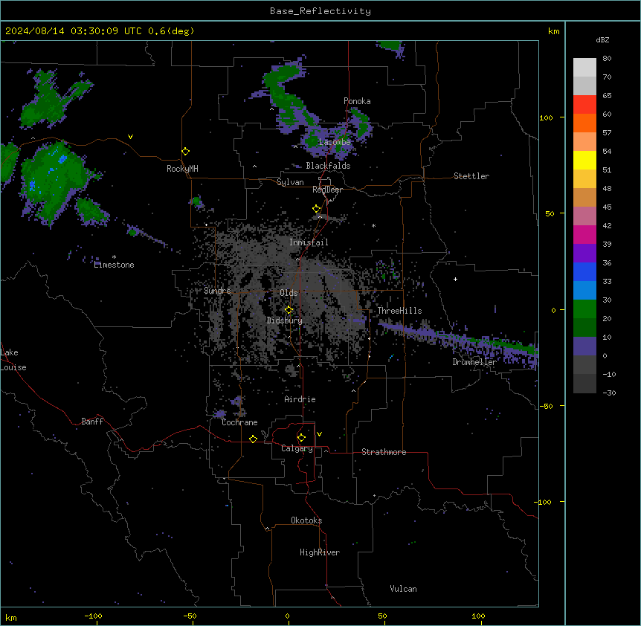641x626 pixels.
Task: Click the Drumheller label
Action: click(x=474, y=362)
